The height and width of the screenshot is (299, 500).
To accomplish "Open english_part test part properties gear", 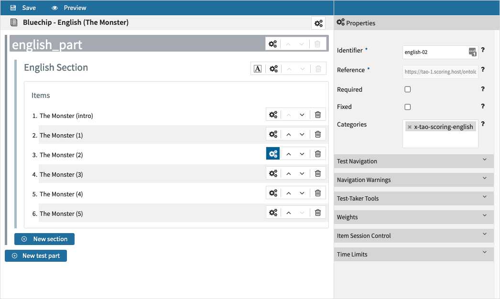I will click(x=272, y=44).
